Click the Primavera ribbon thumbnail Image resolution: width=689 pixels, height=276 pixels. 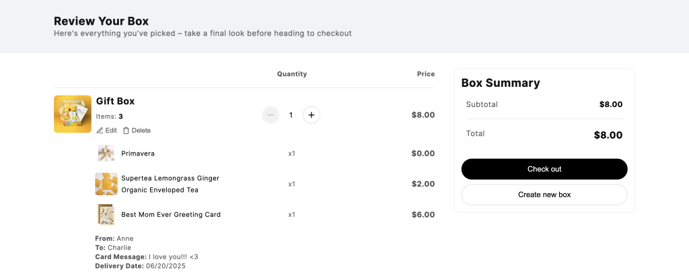tap(106, 153)
